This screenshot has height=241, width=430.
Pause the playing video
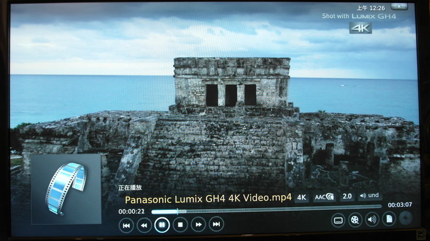162,225
